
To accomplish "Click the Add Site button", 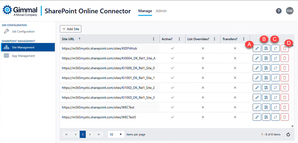I will tap(70, 29).
